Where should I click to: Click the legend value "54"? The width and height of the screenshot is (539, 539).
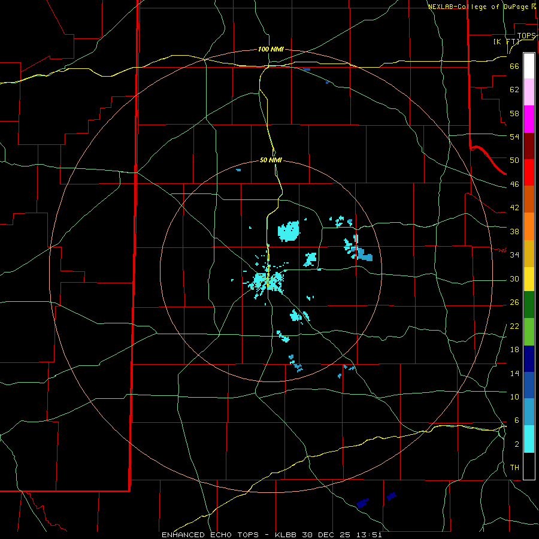click(x=514, y=137)
